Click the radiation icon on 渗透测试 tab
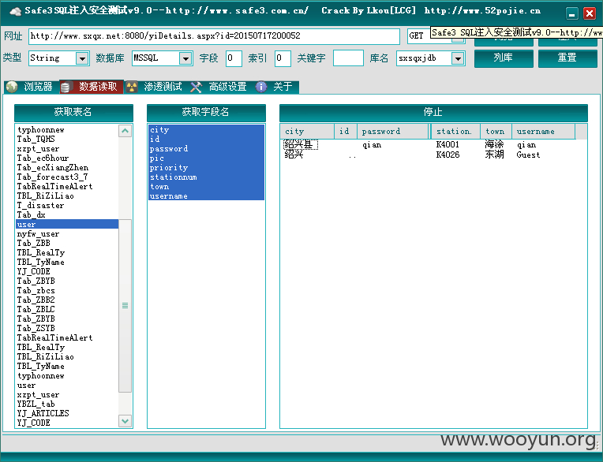 coord(132,88)
